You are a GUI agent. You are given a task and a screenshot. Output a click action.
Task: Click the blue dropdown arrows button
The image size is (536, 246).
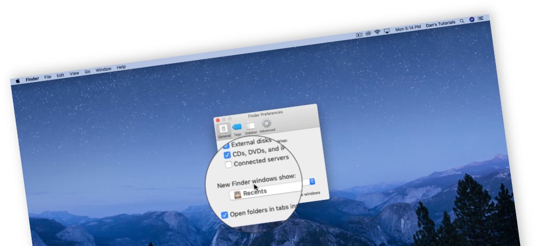(312, 182)
